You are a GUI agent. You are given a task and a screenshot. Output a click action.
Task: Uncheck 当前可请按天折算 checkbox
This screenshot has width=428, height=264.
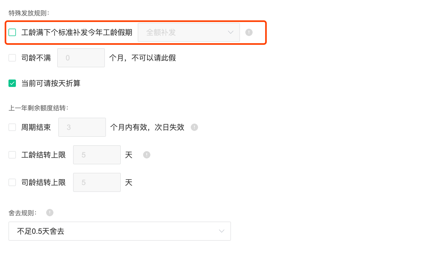tap(12, 83)
